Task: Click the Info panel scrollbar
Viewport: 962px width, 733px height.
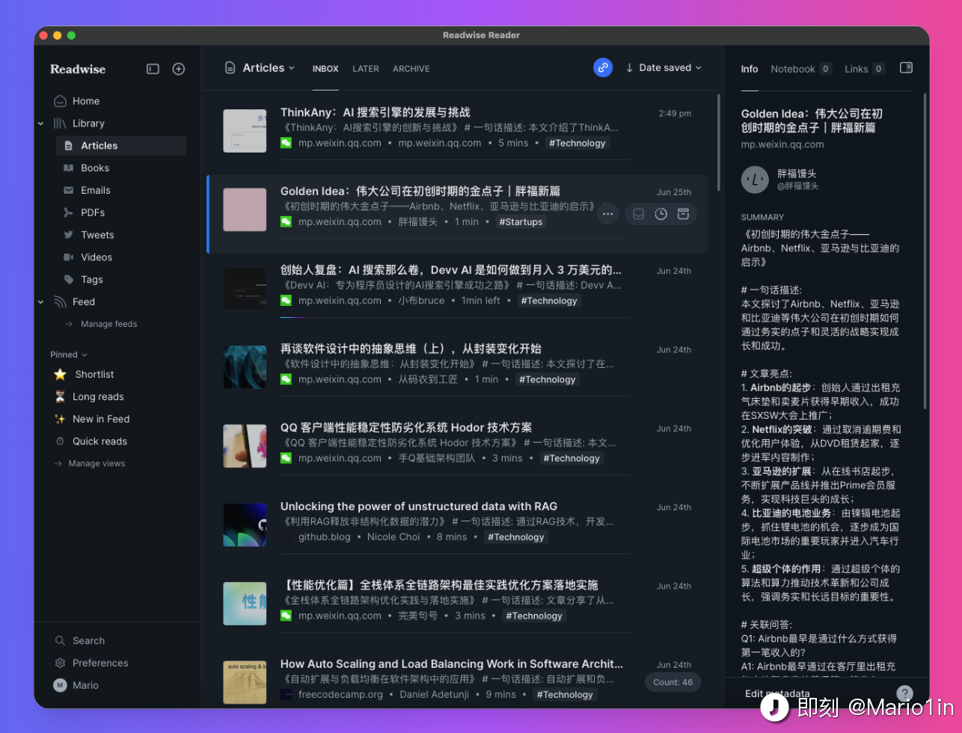Action: pyautogui.click(x=925, y=251)
